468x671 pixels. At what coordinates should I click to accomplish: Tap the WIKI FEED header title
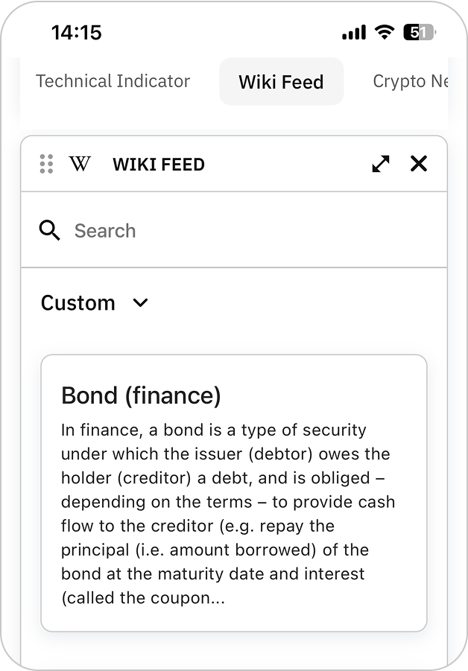159,165
